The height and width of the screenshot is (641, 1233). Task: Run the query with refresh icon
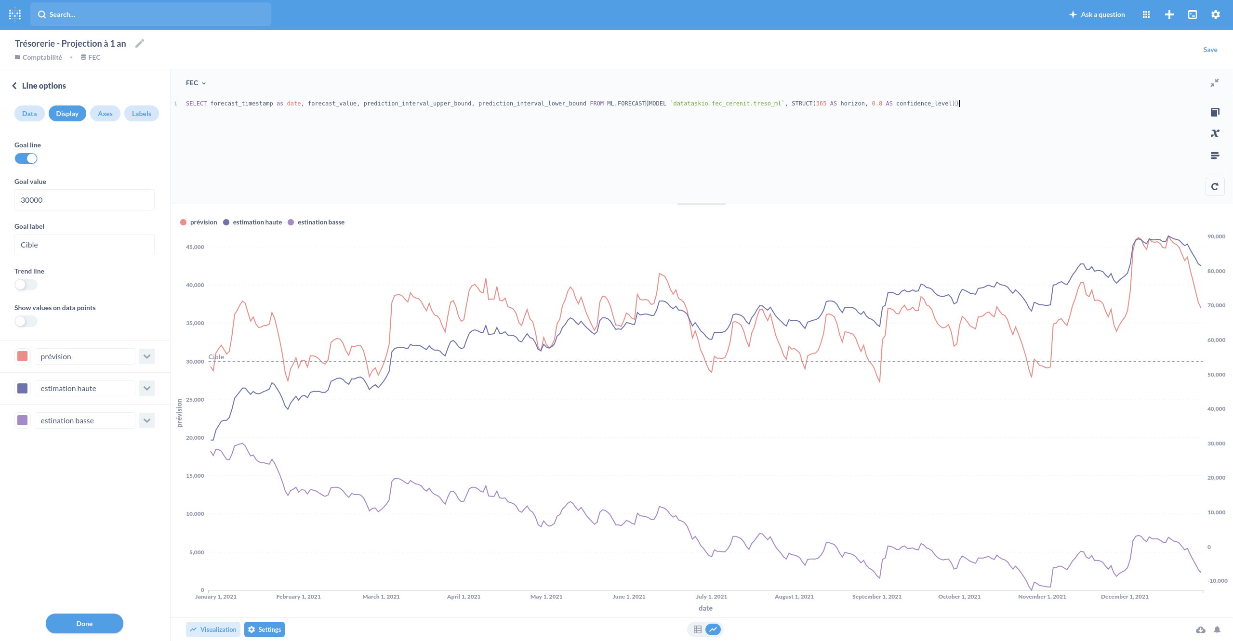[x=1215, y=186]
